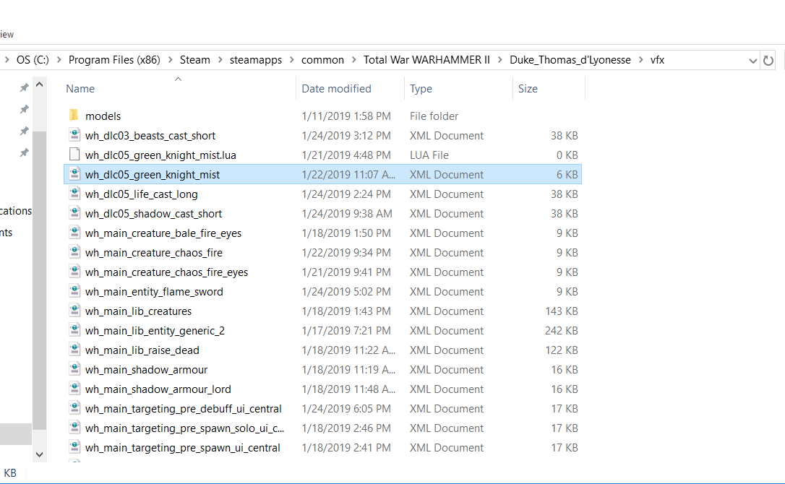Click the wh_main_creature_bale_fire_eyes file icon
785x484 pixels.
click(x=74, y=233)
